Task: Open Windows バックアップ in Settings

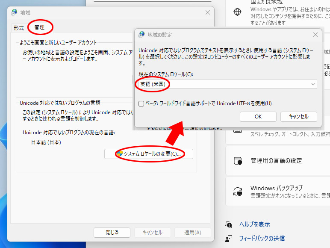Action: (x=277, y=192)
